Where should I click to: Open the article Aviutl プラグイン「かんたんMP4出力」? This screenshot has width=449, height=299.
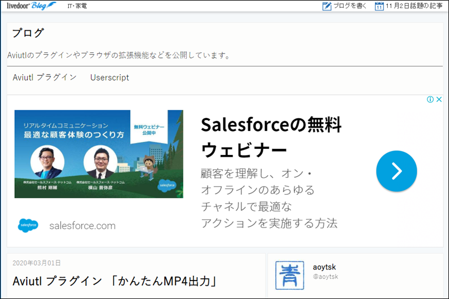pos(115,281)
